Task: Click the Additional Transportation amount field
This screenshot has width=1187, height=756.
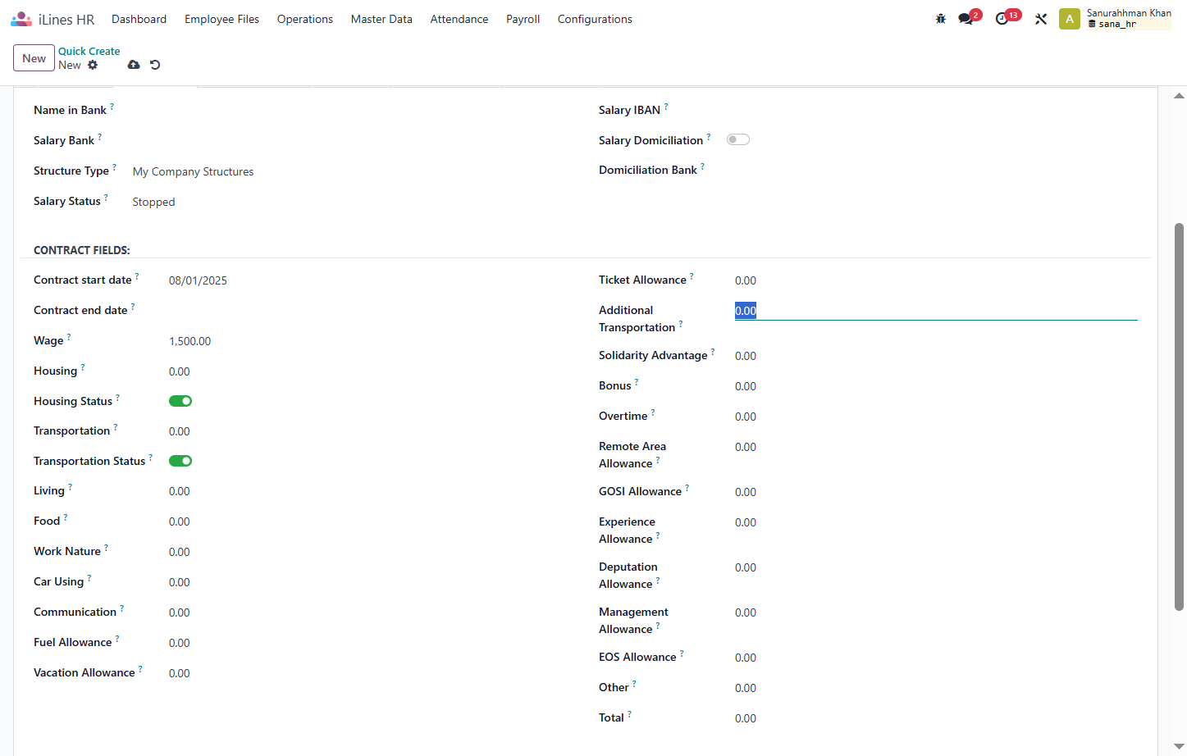Action: click(936, 311)
